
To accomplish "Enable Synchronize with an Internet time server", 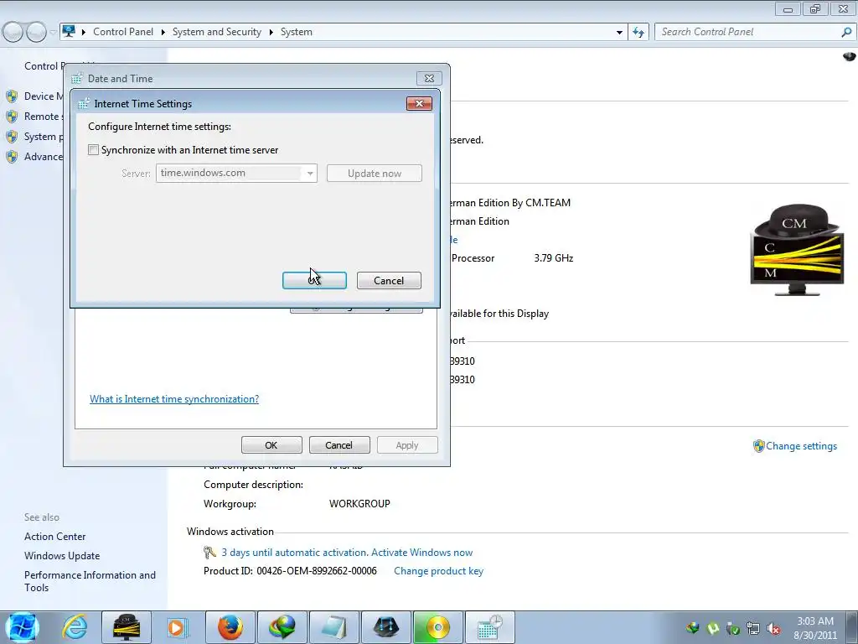I will click(x=94, y=149).
